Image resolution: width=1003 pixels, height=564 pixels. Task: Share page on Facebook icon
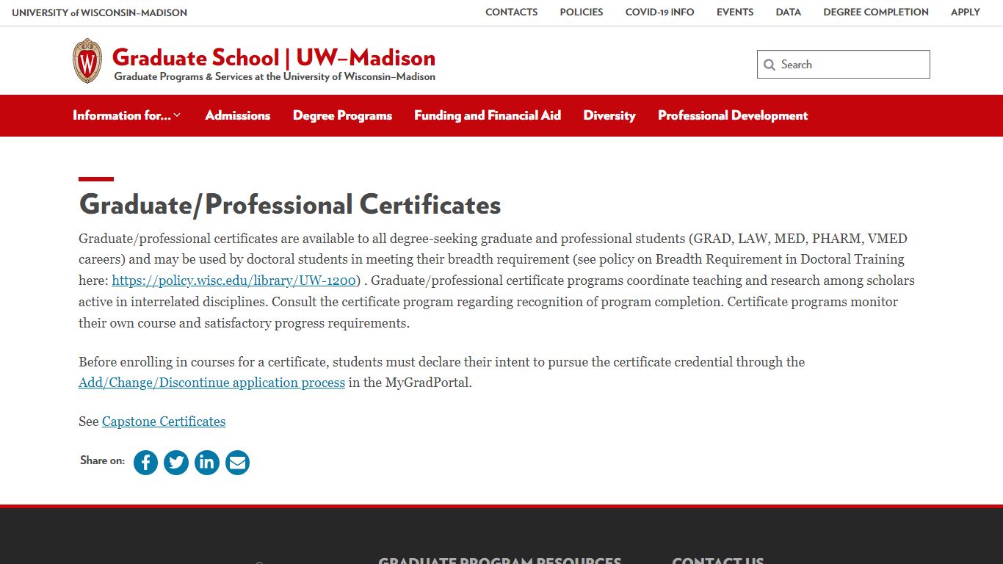coord(145,463)
